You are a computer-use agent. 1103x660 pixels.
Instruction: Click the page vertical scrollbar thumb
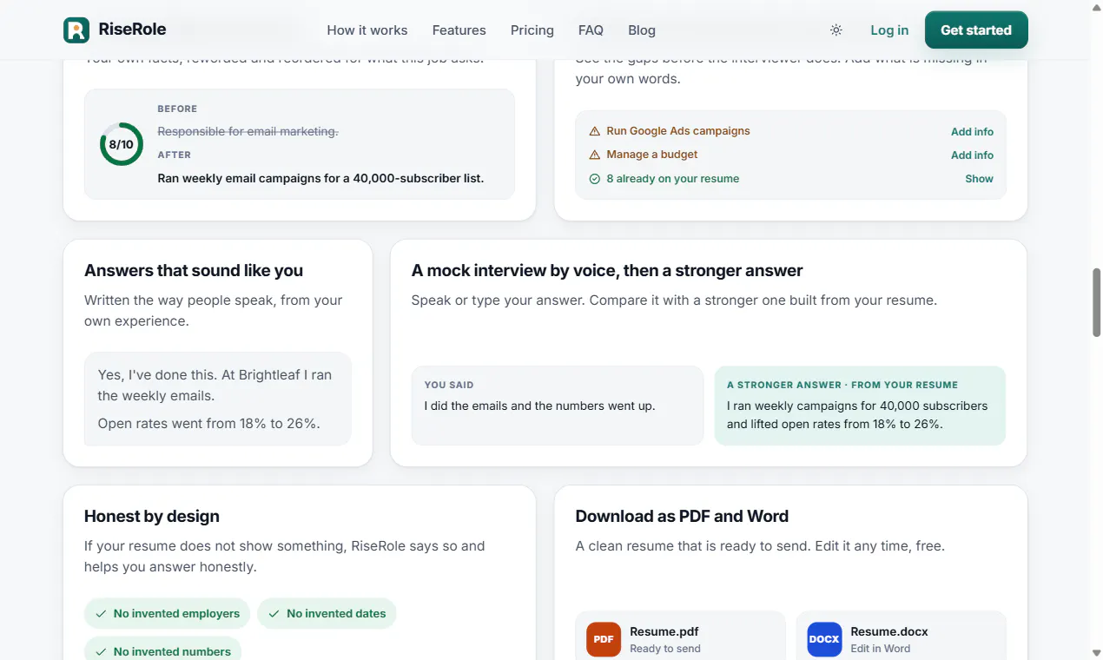pos(1096,302)
